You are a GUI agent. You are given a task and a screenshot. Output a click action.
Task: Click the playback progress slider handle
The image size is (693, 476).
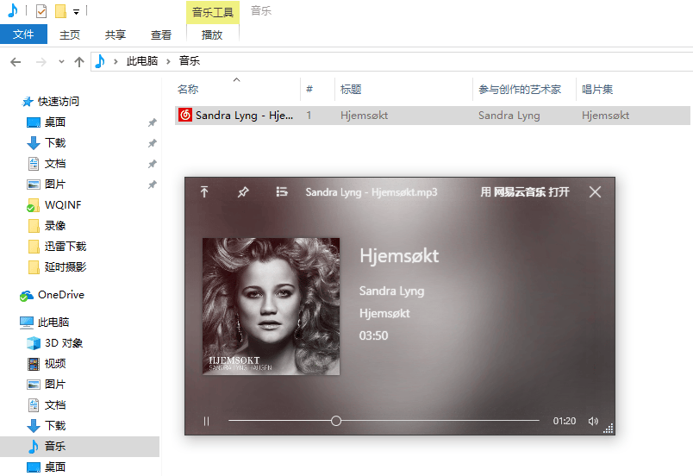(x=336, y=421)
